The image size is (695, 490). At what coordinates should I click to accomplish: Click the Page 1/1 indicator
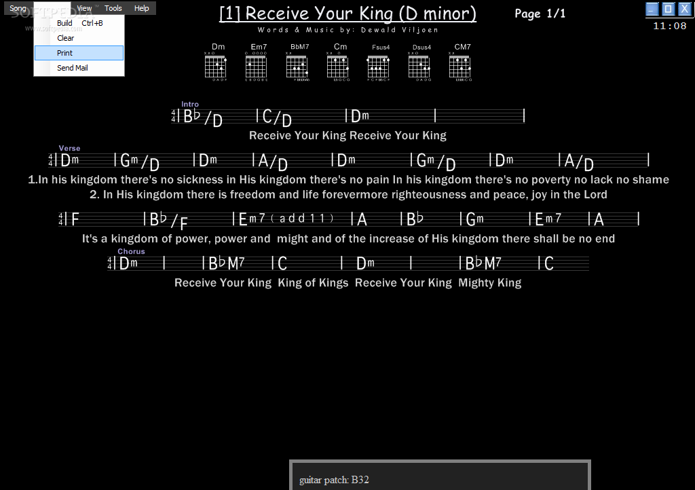(540, 14)
